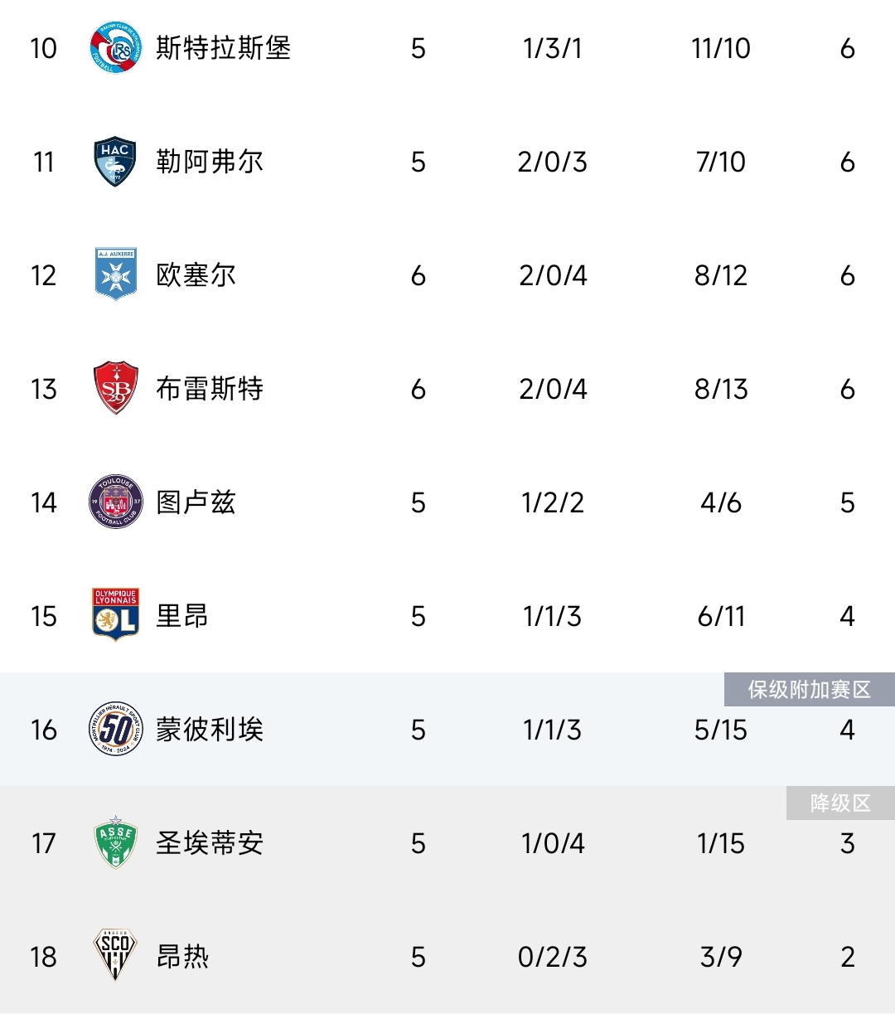Open team page for 斯特拉斯堡
The width and height of the screenshot is (895, 1014).
point(224,48)
